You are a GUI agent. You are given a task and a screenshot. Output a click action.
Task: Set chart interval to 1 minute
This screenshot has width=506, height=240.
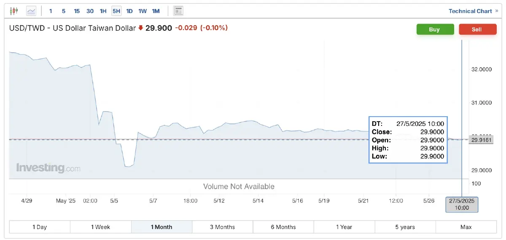[51, 11]
